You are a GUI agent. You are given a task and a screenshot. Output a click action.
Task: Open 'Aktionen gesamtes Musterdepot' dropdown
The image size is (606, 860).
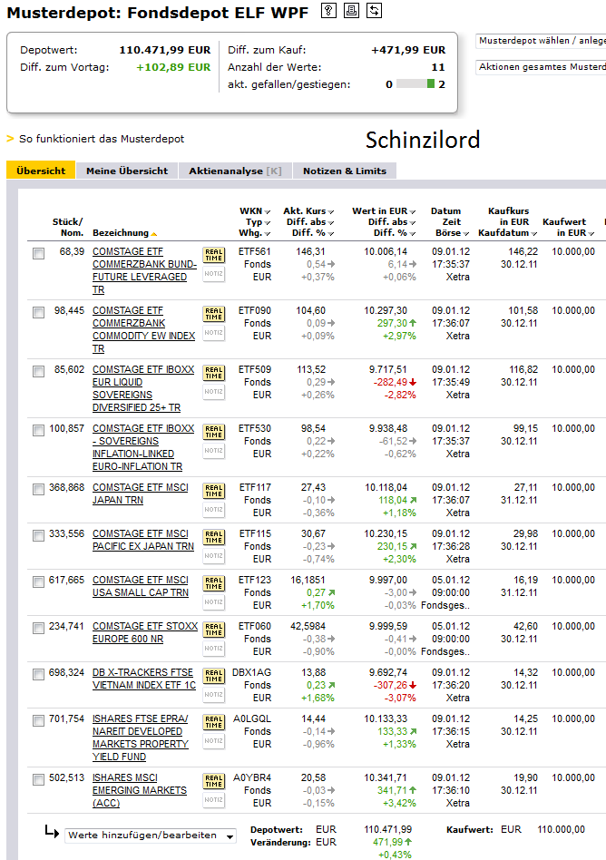[541, 67]
